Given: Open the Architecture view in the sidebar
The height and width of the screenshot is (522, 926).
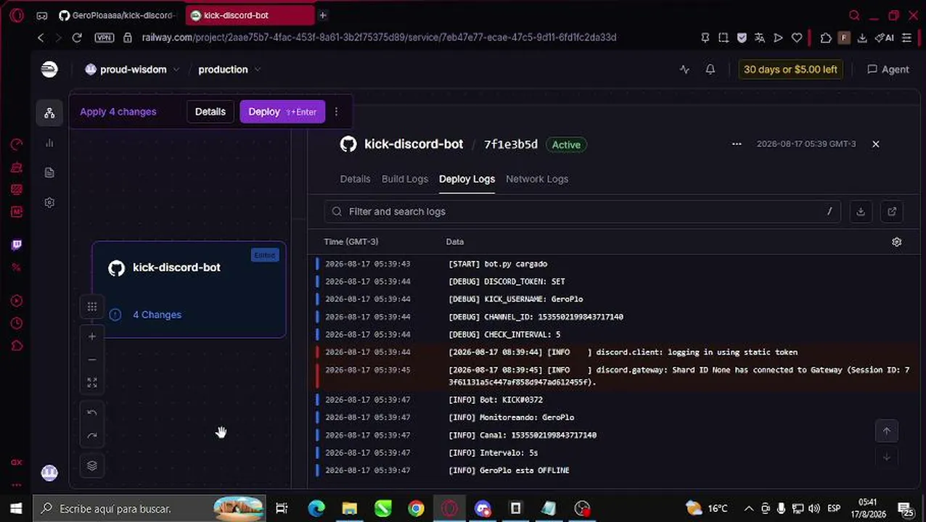Looking at the screenshot, I should pos(49,112).
